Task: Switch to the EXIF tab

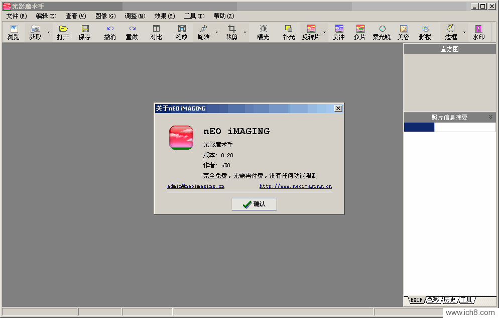Action: (416, 300)
